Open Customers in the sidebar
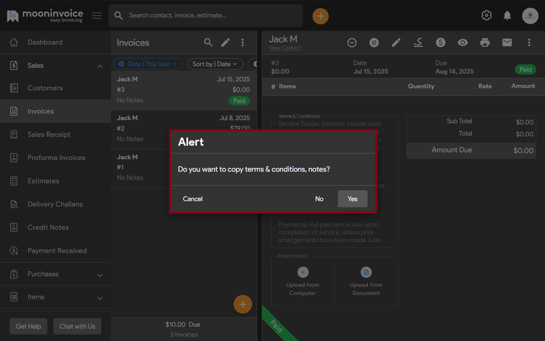Screen dimensions: 545x341 (x=55, y=88)
